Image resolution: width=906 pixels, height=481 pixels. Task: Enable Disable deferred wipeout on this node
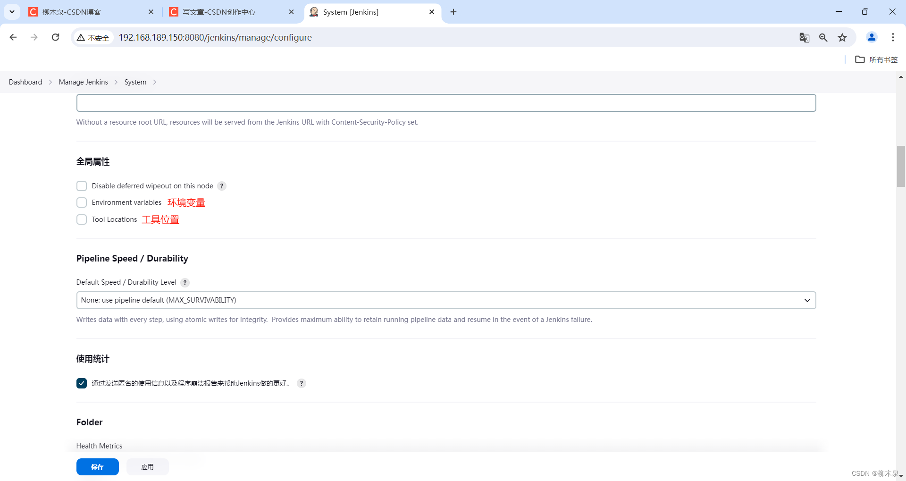(82, 186)
